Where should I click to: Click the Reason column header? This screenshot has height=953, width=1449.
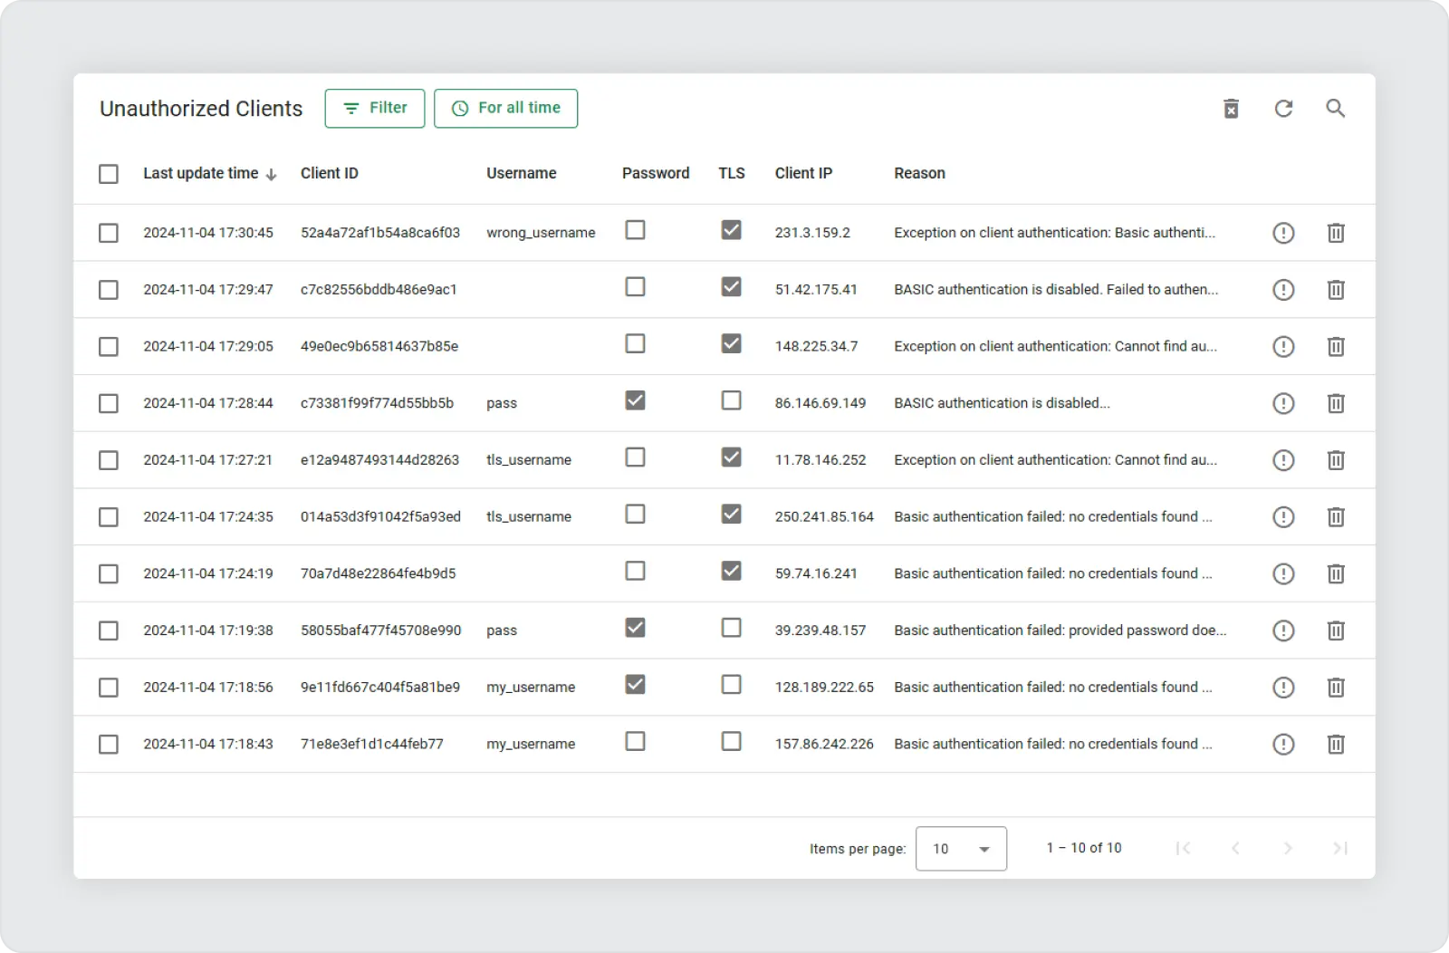[919, 173]
